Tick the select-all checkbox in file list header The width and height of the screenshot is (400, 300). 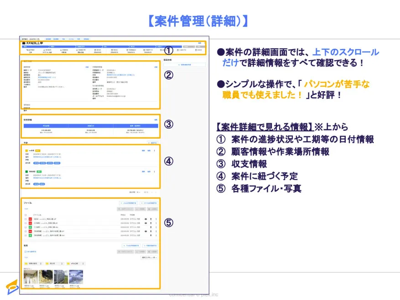[26, 214]
